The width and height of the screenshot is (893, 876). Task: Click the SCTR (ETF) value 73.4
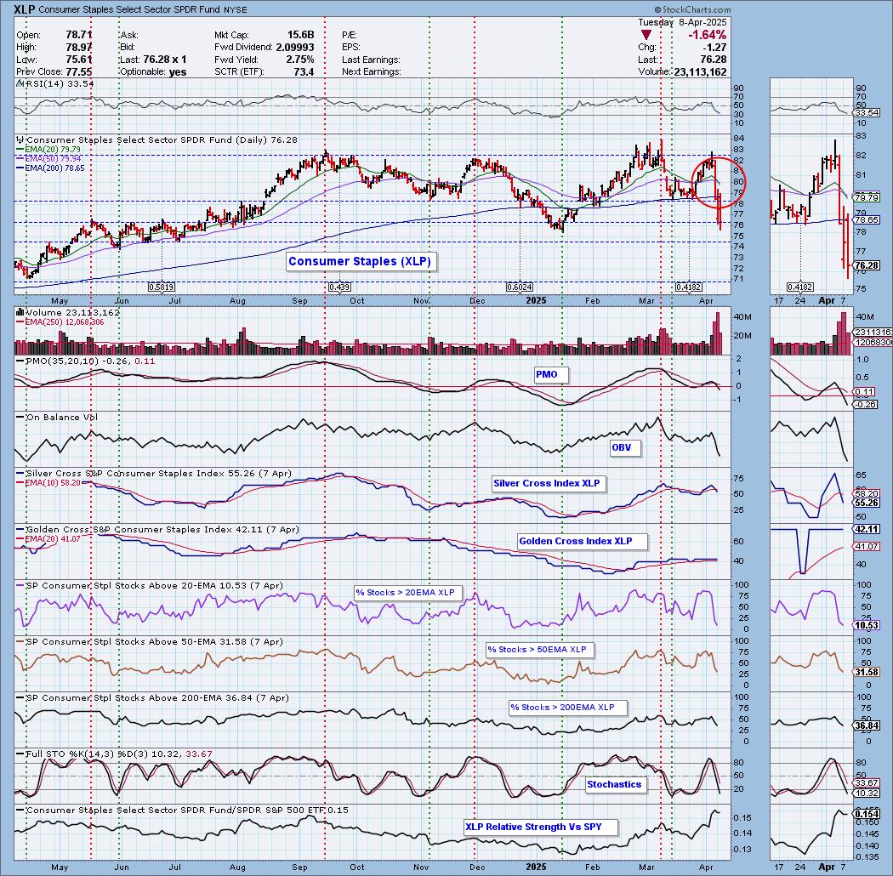[304, 71]
